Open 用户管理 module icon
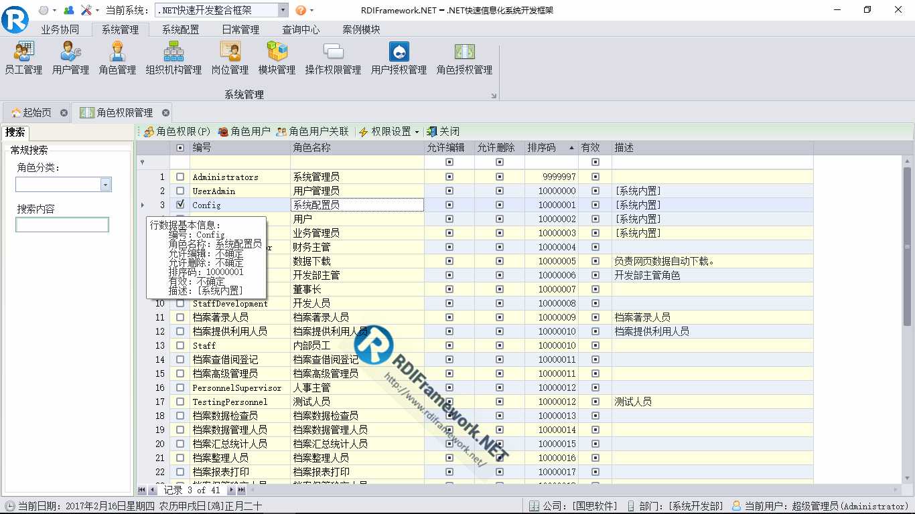Viewport: 915px width, 514px height. click(70, 58)
